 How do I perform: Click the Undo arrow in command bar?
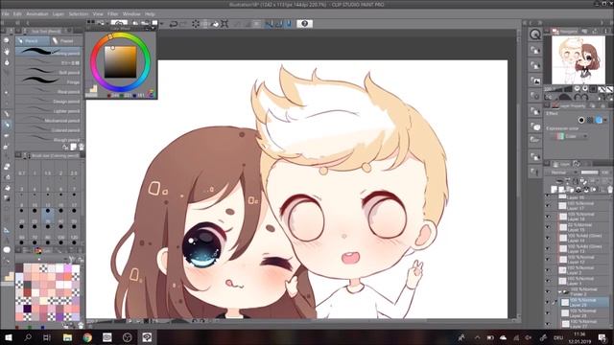click(x=173, y=24)
